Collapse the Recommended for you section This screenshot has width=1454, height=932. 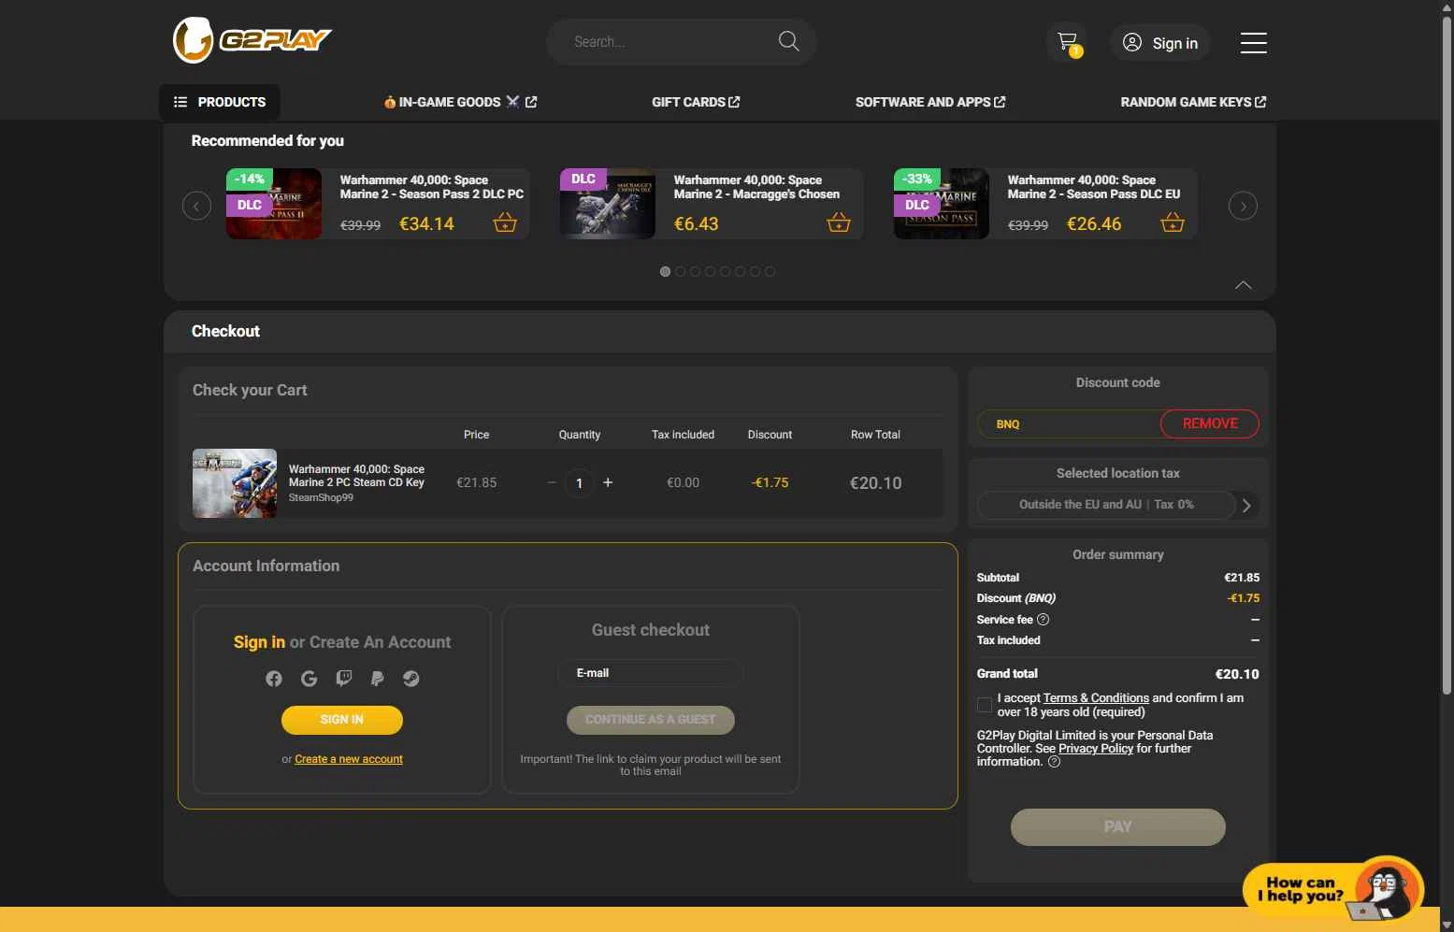coord(1244,285)
